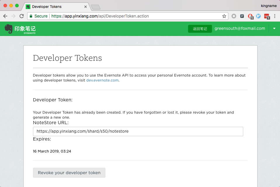Click the greensouth@foxmail.com account name
Viewport: 280px width, 187px height.
coord(240,28)
